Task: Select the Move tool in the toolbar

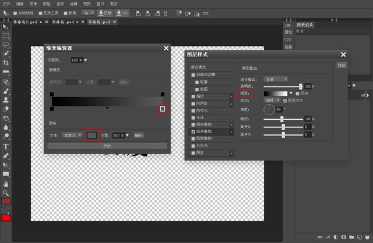Action: point(6,27)
